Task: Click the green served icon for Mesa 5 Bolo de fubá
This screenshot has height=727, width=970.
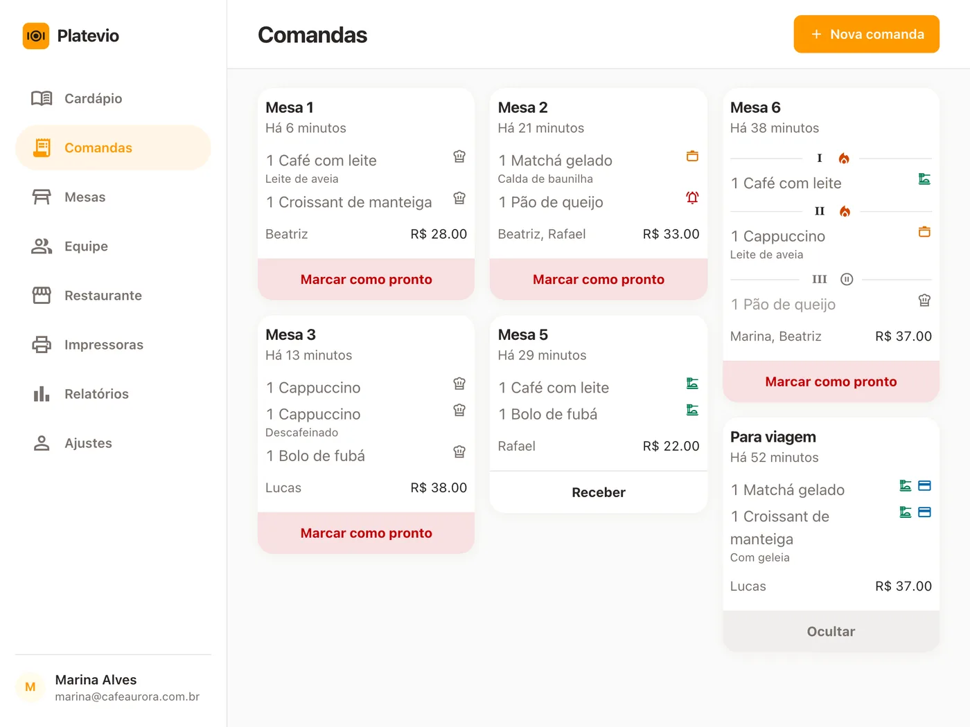Action: click(692, 411)
